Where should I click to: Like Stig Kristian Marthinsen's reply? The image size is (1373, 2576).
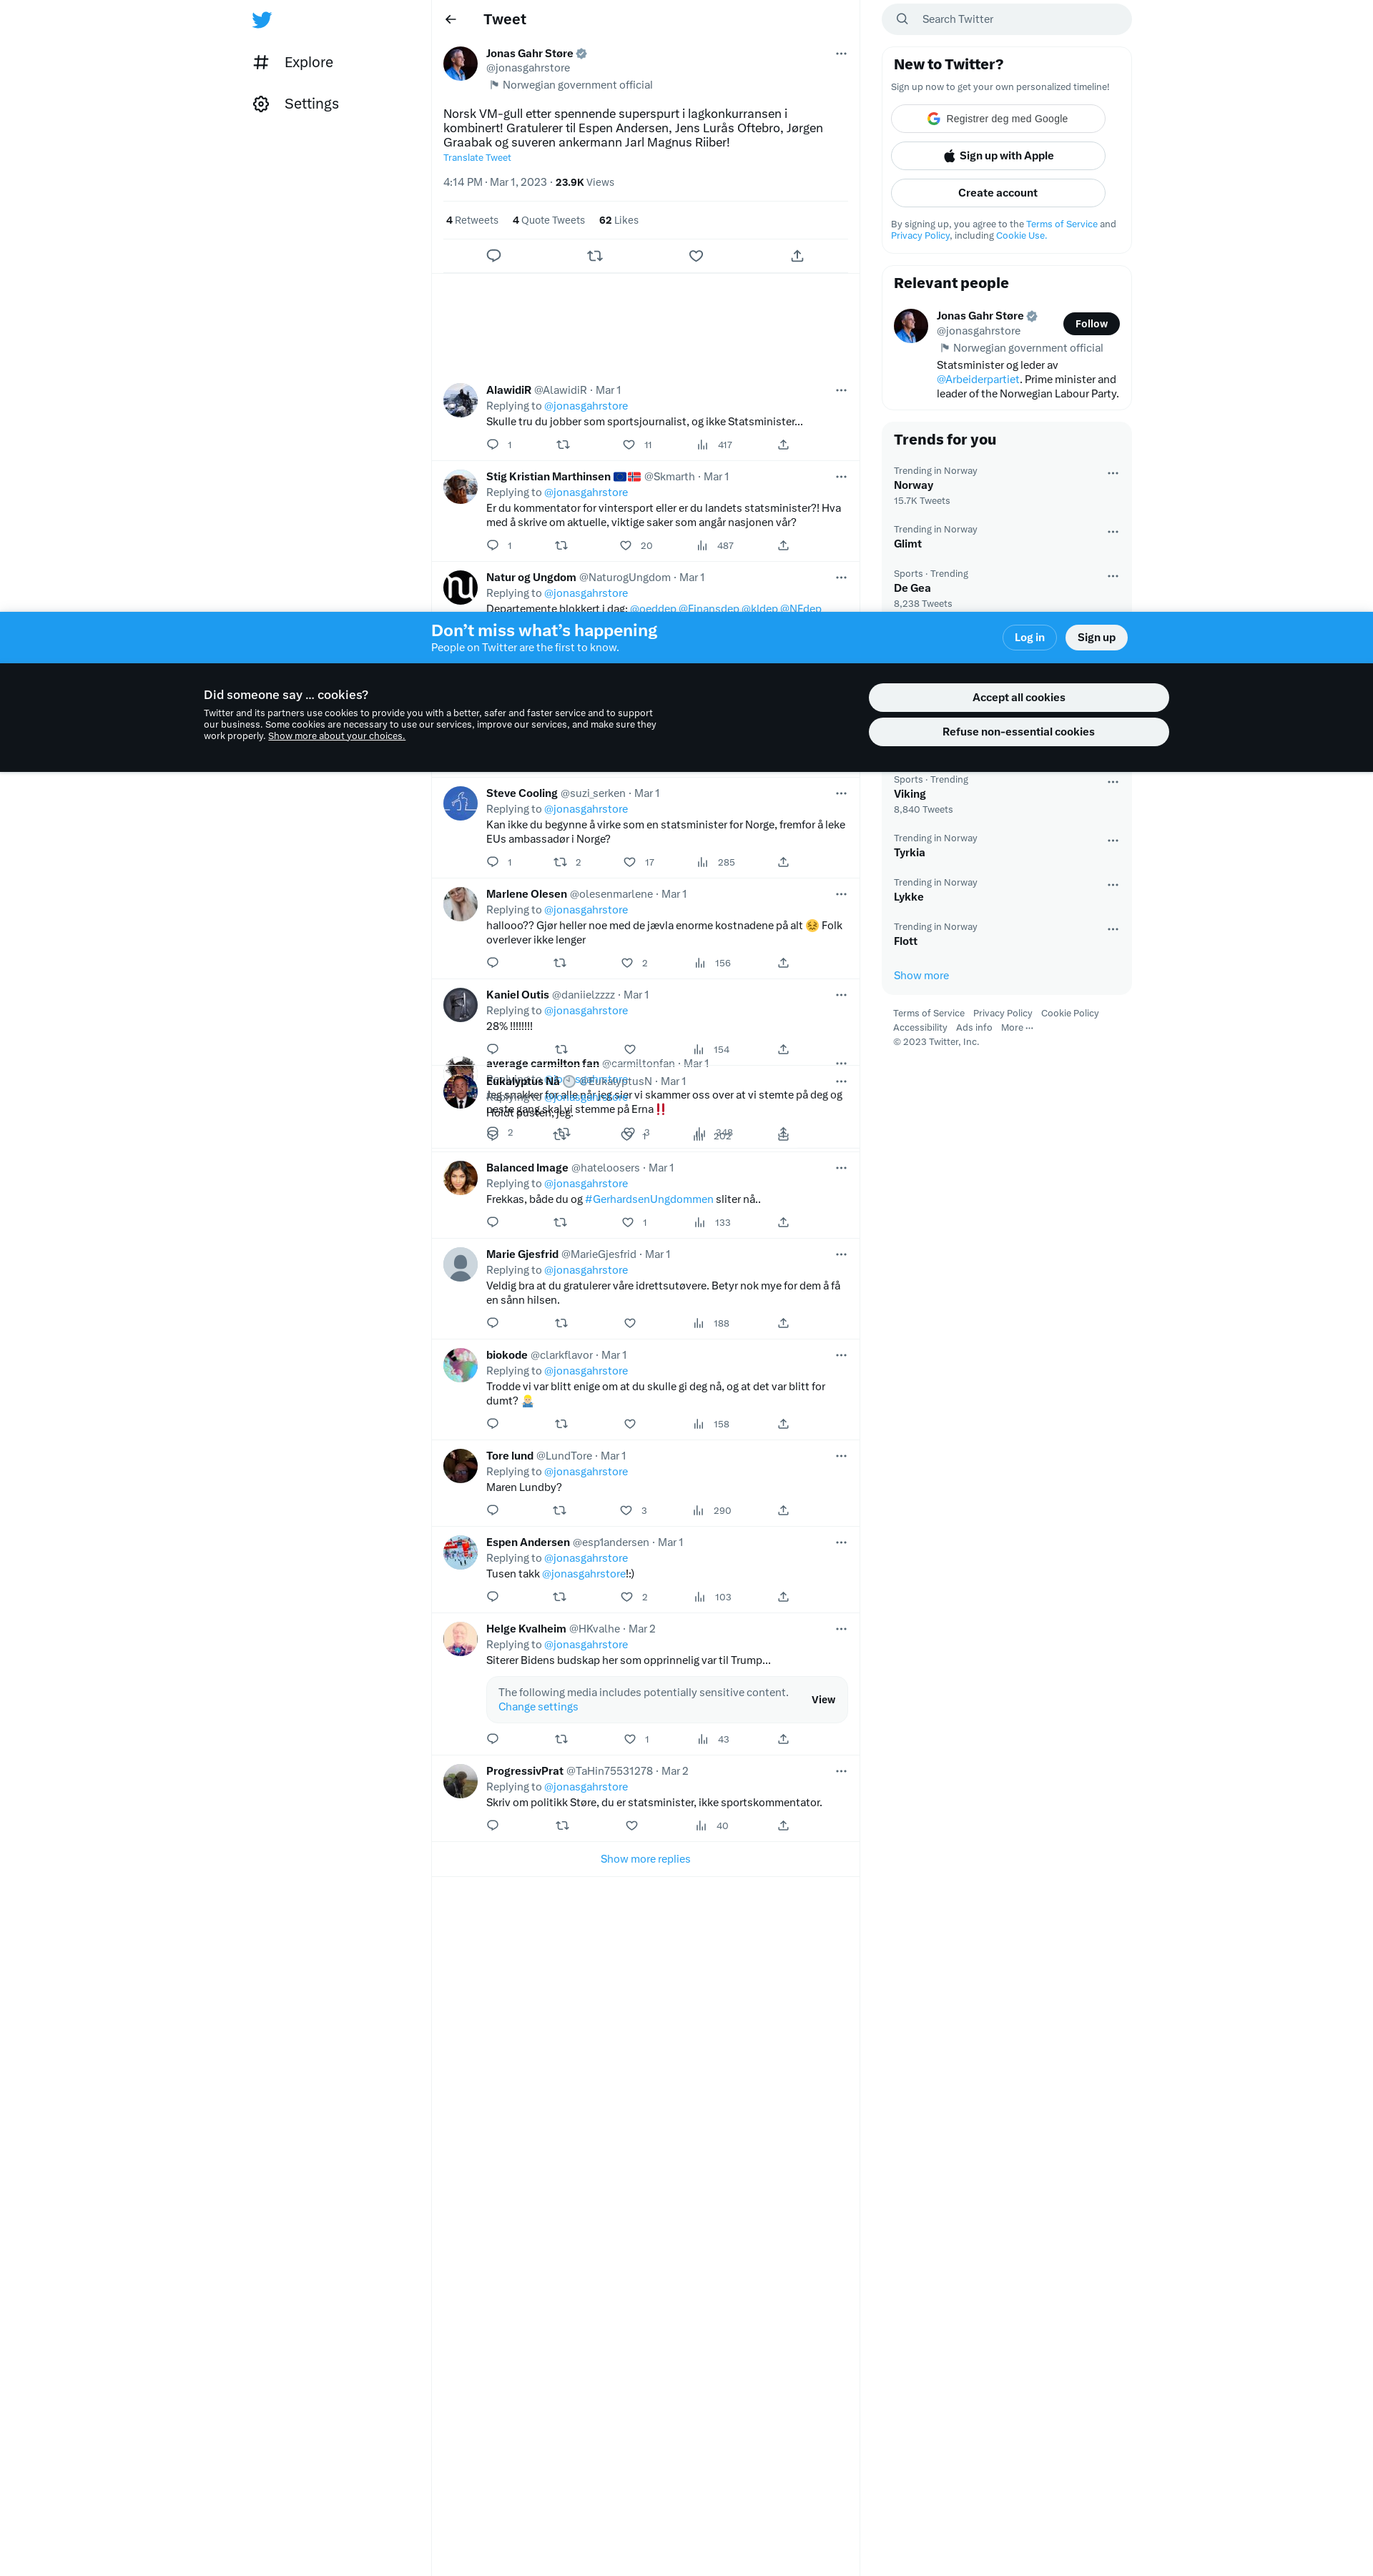coord(626,546)
